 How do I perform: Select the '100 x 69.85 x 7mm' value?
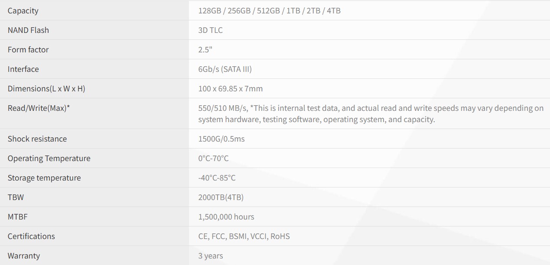click(x=231, y=88)
